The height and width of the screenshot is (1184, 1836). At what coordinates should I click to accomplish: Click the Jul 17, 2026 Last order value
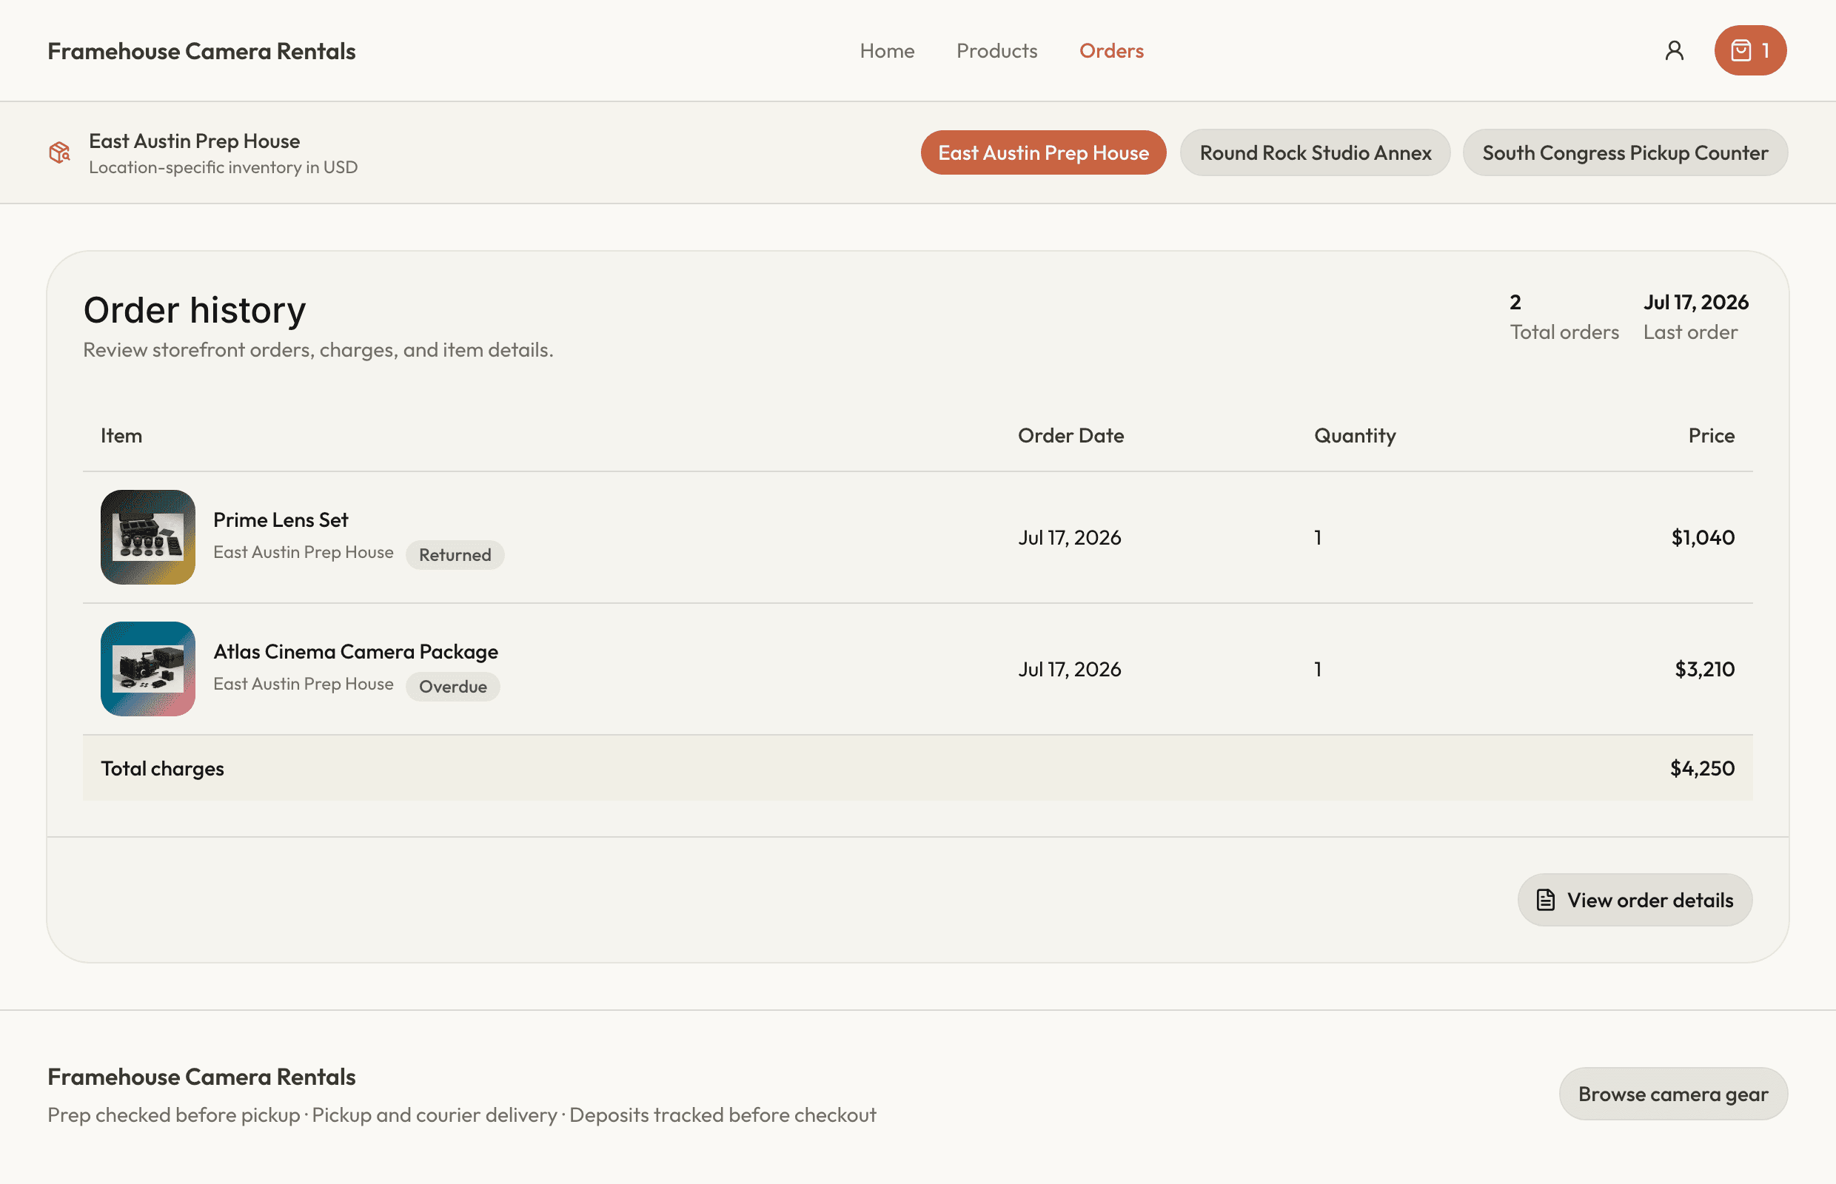1695,301
